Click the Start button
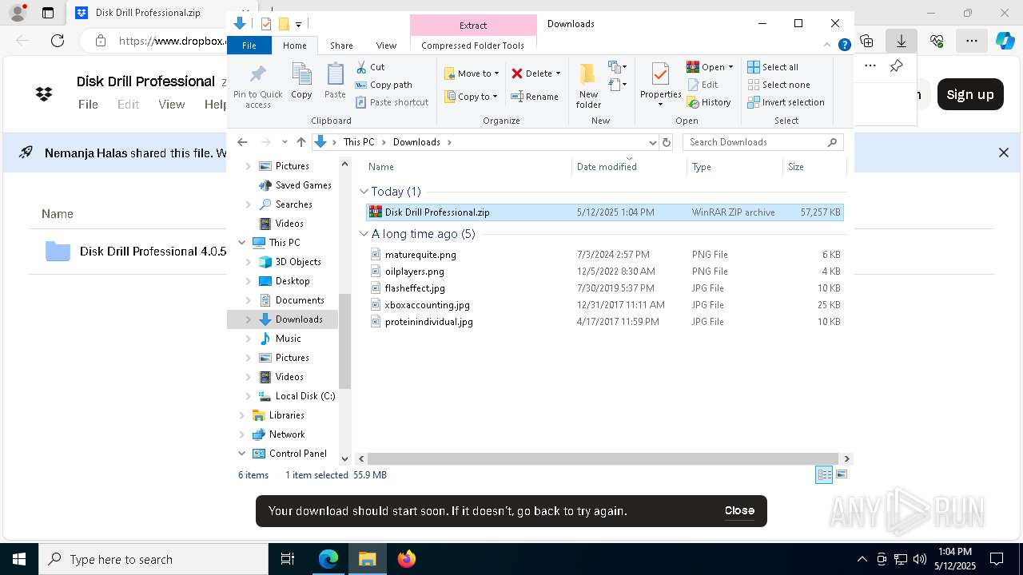The width and height of the screenshot is (1023, 575). pos(19,559)
